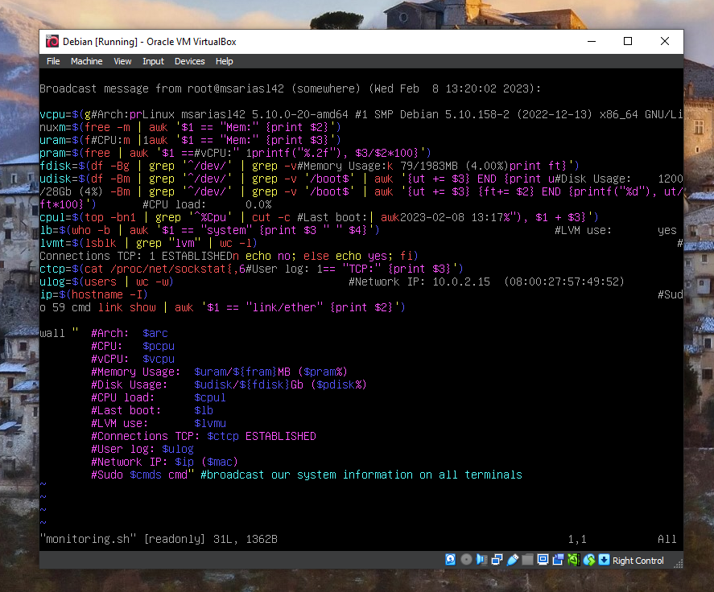Click the mouse integration status icon
The image size is (714, 592).
coord(589,560)
